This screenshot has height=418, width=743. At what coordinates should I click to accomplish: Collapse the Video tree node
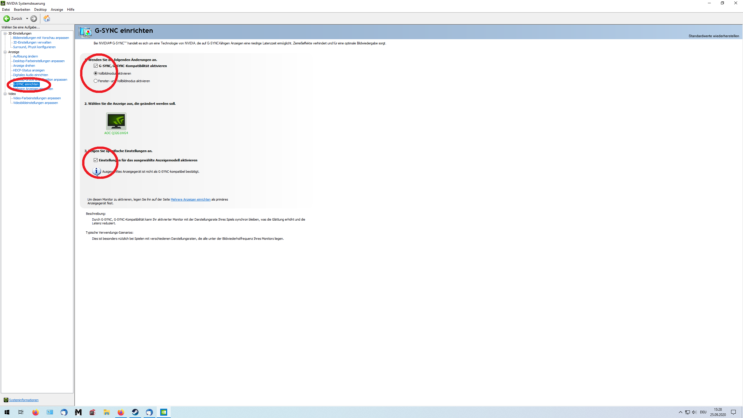pos(5,94)
